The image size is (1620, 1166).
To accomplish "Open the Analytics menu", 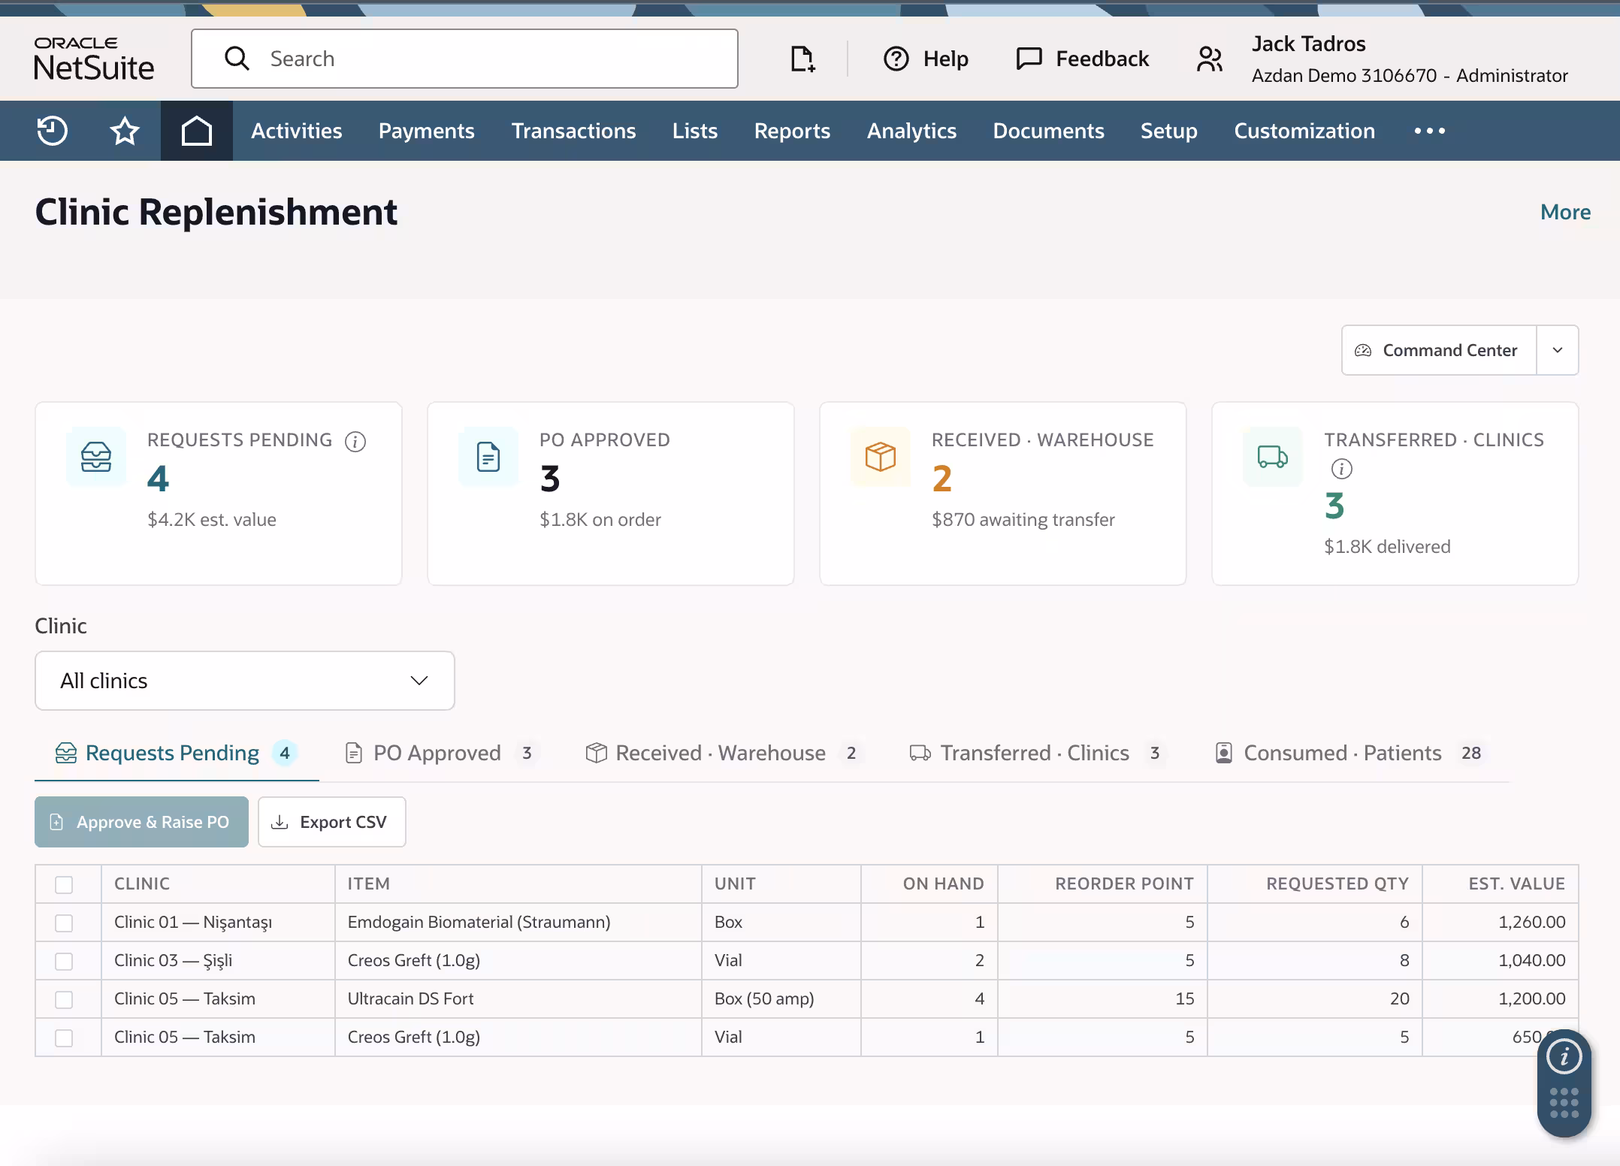I will [x=912, y=131].
